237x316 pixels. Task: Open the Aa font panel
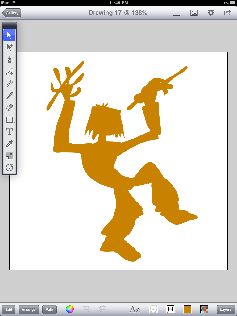[x=135, y=309]
